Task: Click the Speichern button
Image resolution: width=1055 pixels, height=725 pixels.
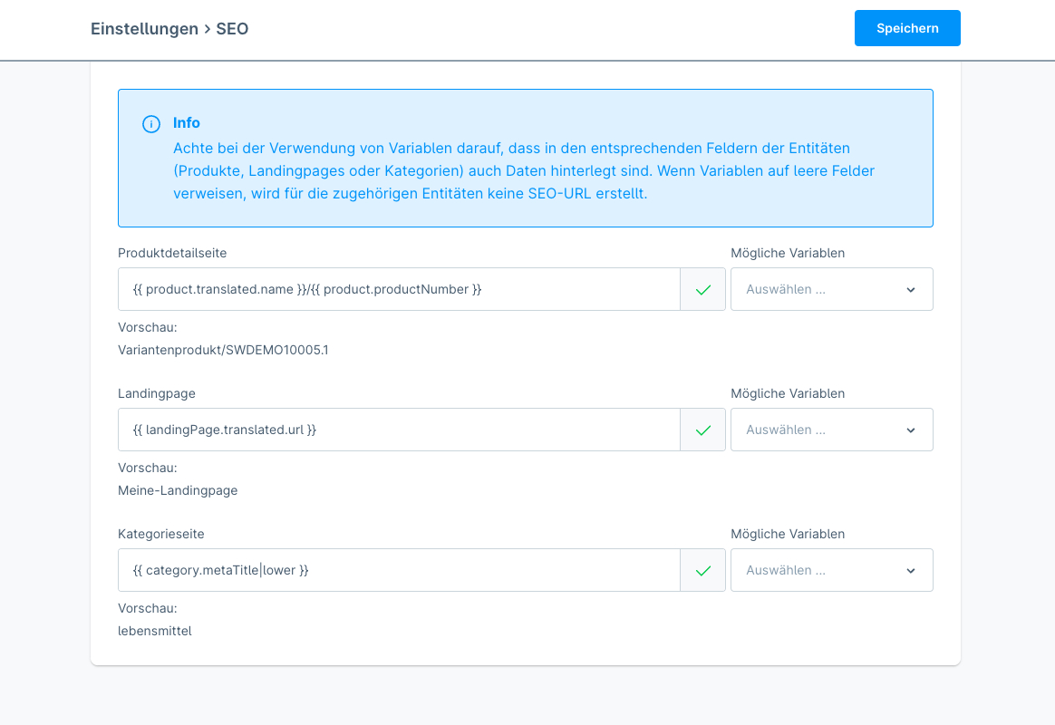Action: 907,28
